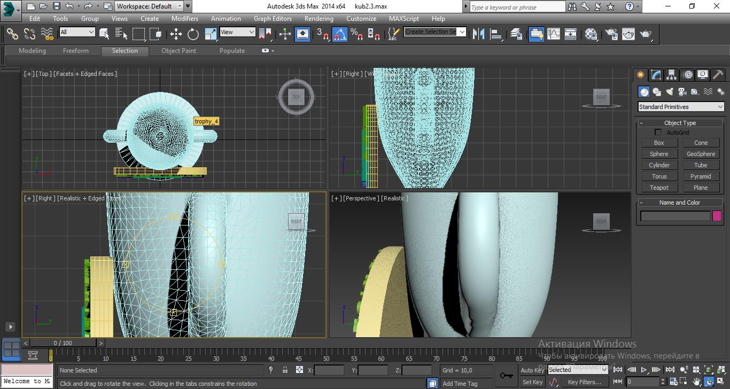This screenshot has width=730, height=389.
Task: Activate the Select and Rotate tool
Action: click(193, 34)
